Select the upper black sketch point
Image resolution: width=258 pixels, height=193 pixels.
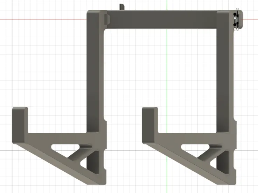click(x=235, y=14)
